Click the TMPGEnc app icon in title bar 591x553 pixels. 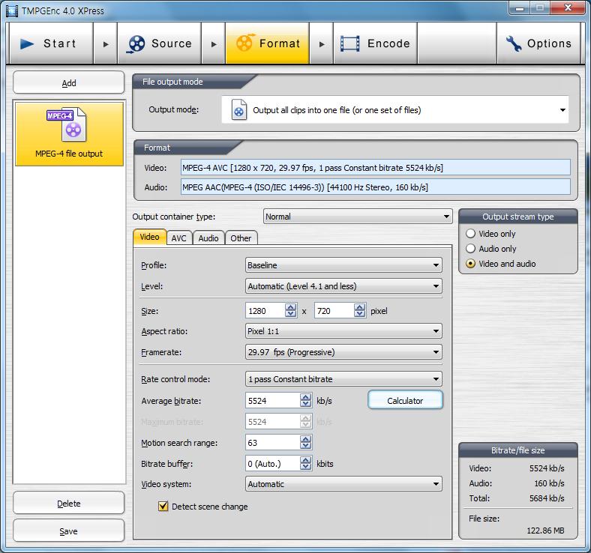[x=12, y=11]
